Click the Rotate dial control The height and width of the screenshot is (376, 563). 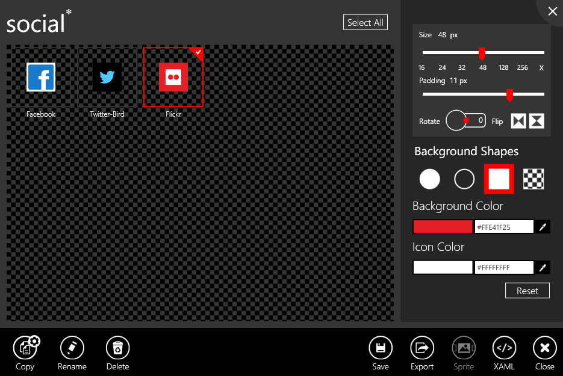456,120
